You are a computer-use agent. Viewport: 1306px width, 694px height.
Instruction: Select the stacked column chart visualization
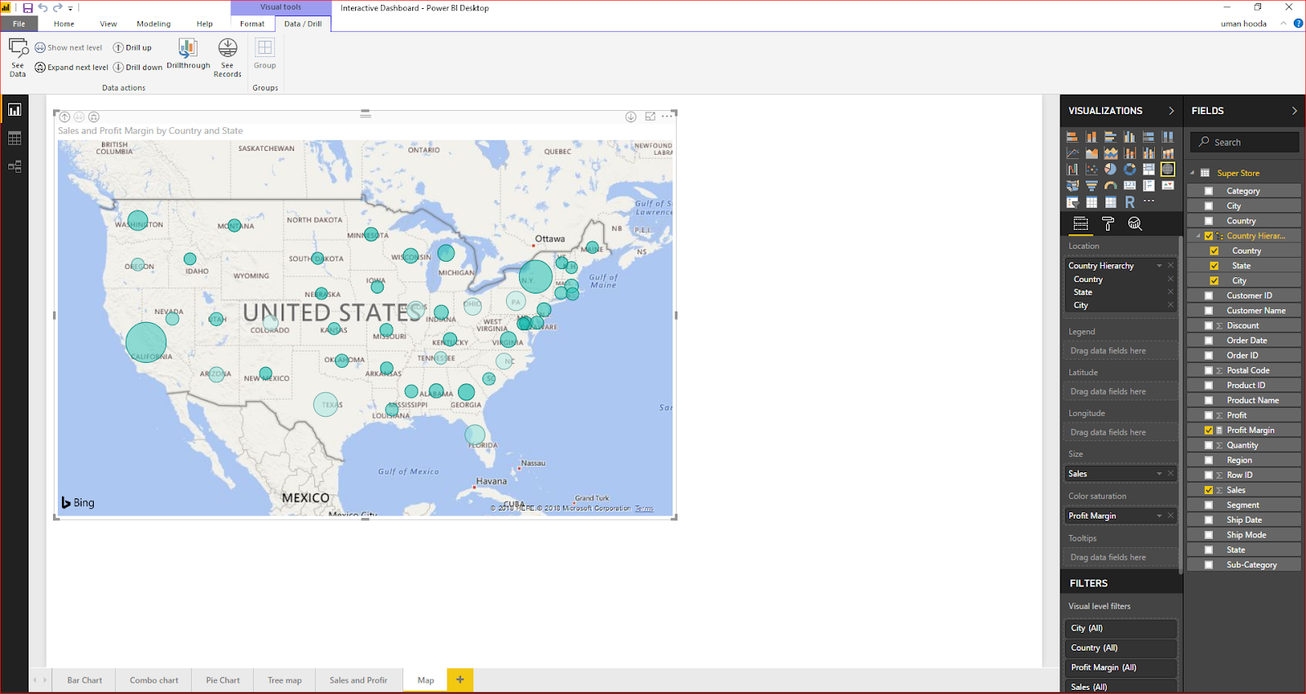click(x=1091, y=137)
